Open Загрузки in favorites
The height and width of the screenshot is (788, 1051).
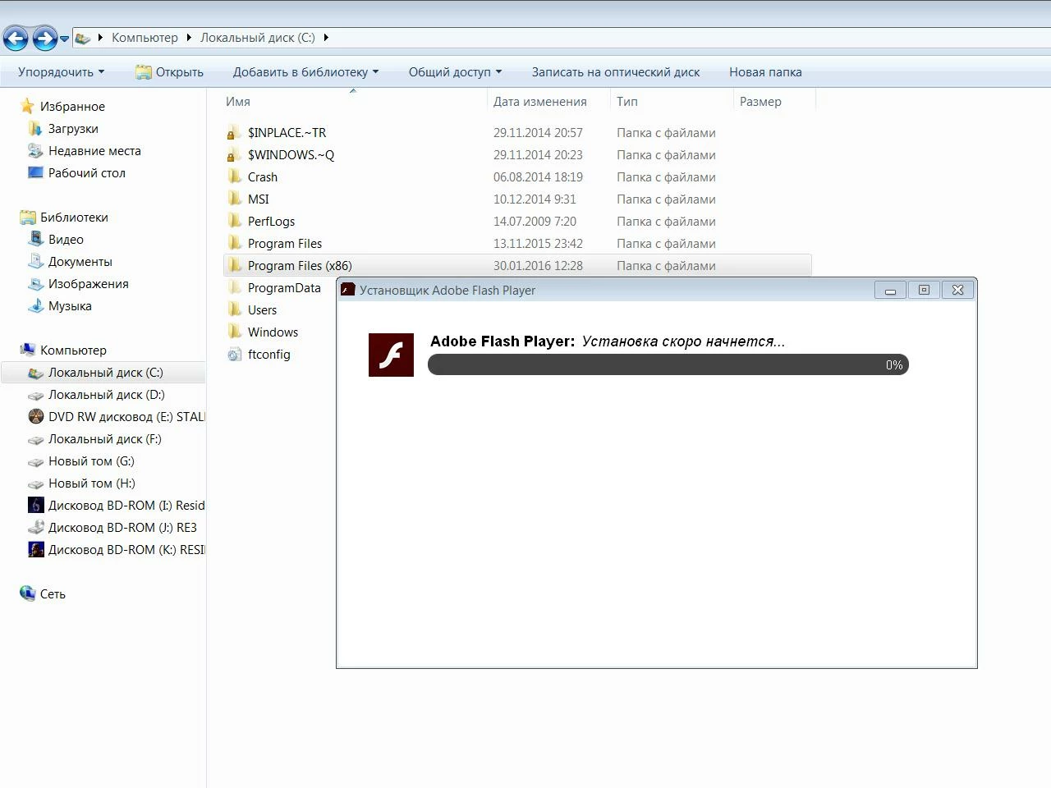click(x=73, y=129)
